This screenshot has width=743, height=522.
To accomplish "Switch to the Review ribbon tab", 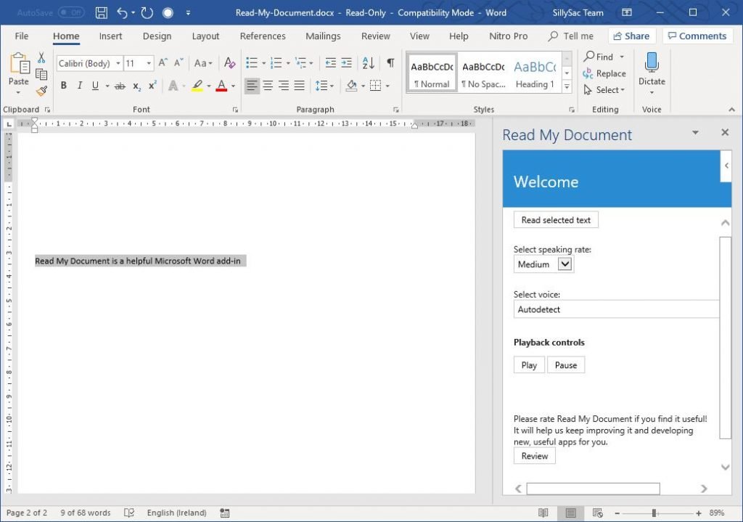I will click(x=375, y=36).
